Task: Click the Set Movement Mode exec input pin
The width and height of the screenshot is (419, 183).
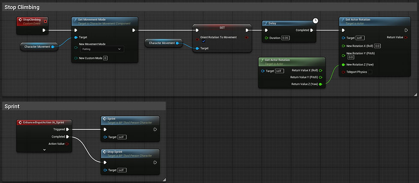Action: tap(76, 30)
